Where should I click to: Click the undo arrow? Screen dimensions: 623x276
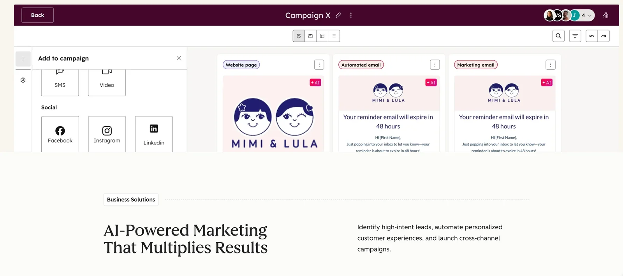tap(592, 36)
